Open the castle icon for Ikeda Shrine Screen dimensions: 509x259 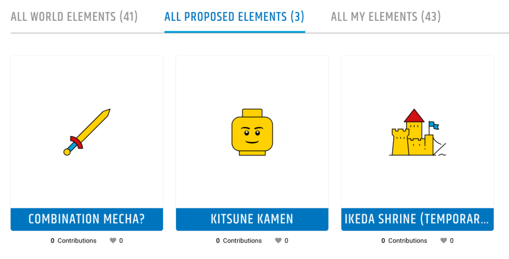point(418,132)
